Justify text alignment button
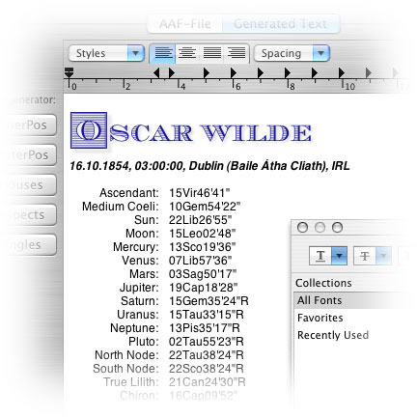Screen dimensions: 417x418 (x=212, y=53)
